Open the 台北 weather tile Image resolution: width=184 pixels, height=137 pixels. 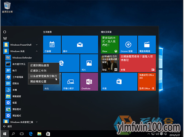pos(52,88)
